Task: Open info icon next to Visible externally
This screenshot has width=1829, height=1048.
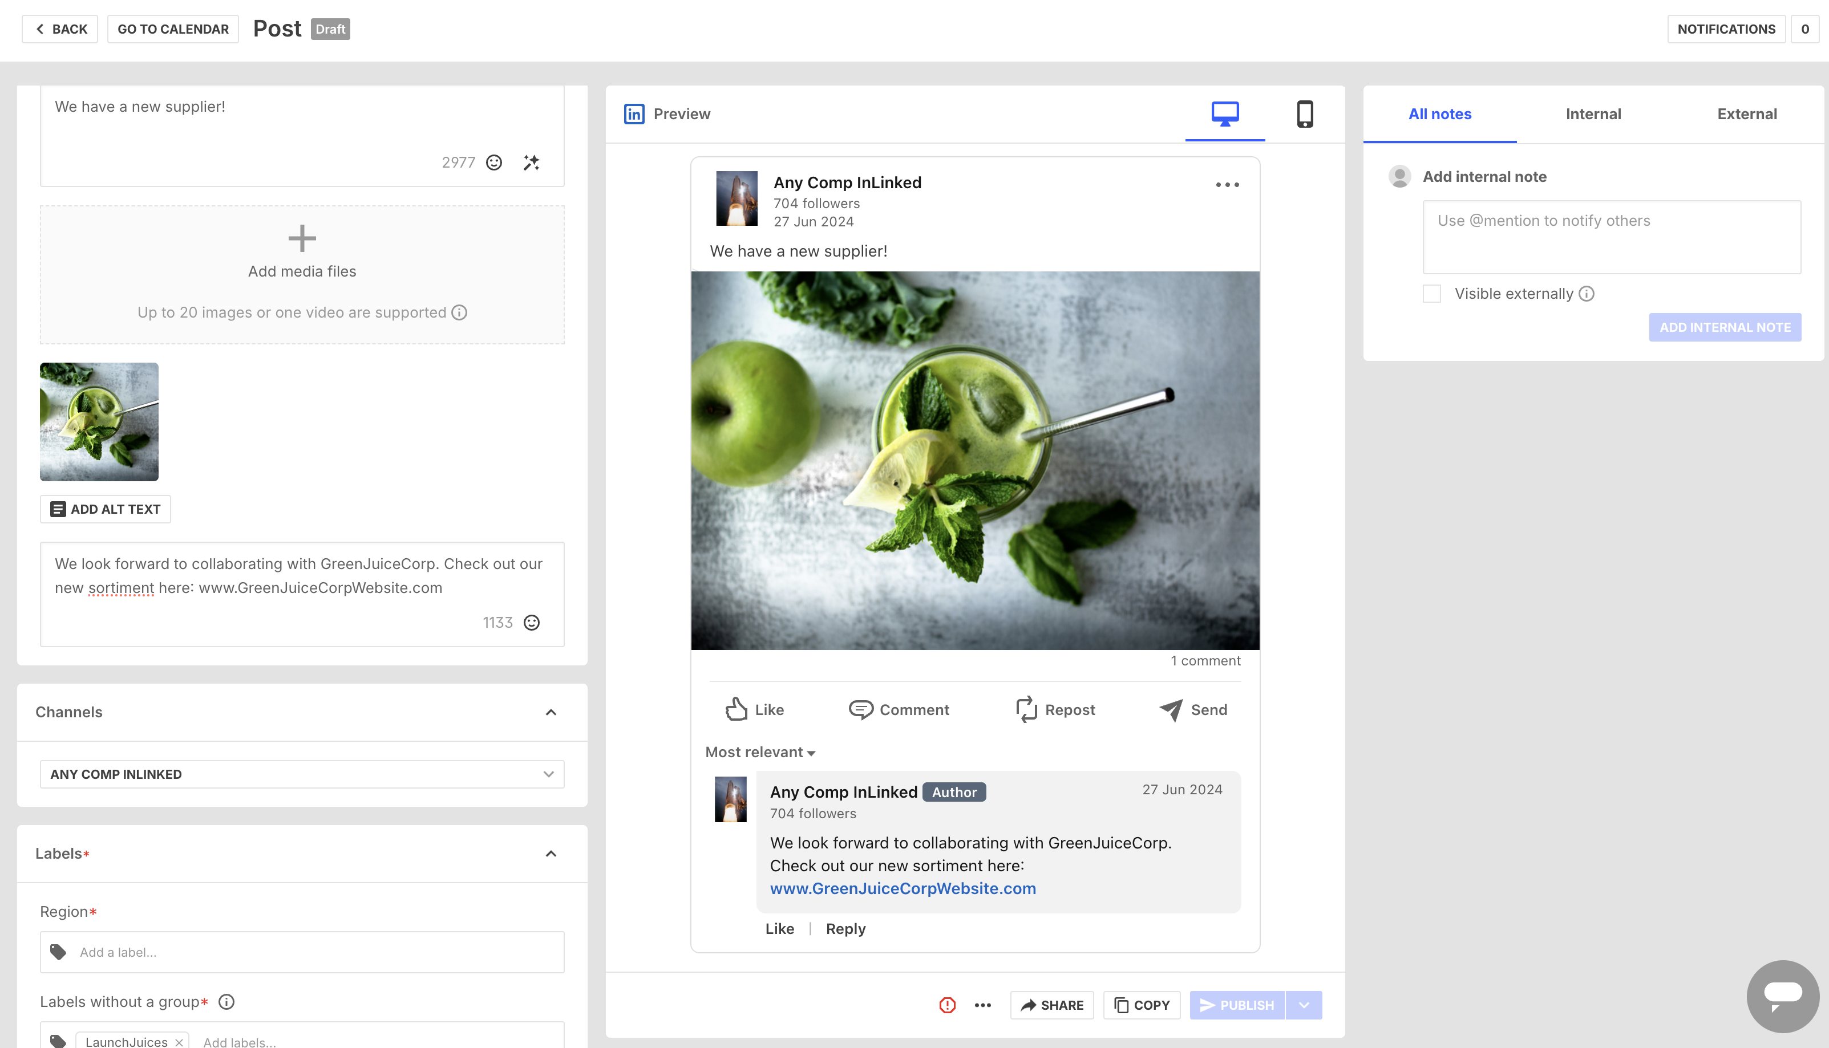Action: (1587, 294)
